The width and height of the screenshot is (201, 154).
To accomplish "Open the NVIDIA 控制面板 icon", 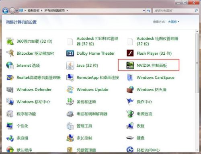I will 130,65.
